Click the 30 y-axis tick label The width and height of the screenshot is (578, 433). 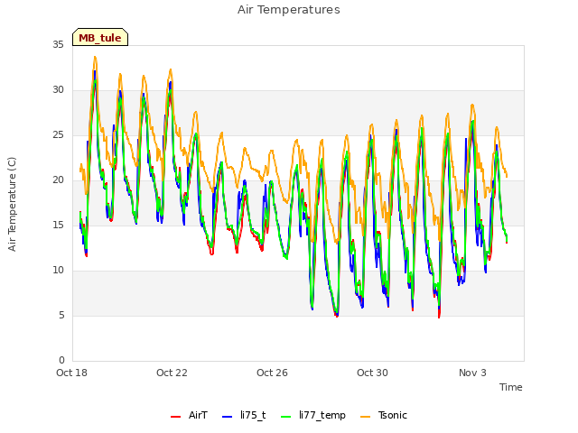58,90
